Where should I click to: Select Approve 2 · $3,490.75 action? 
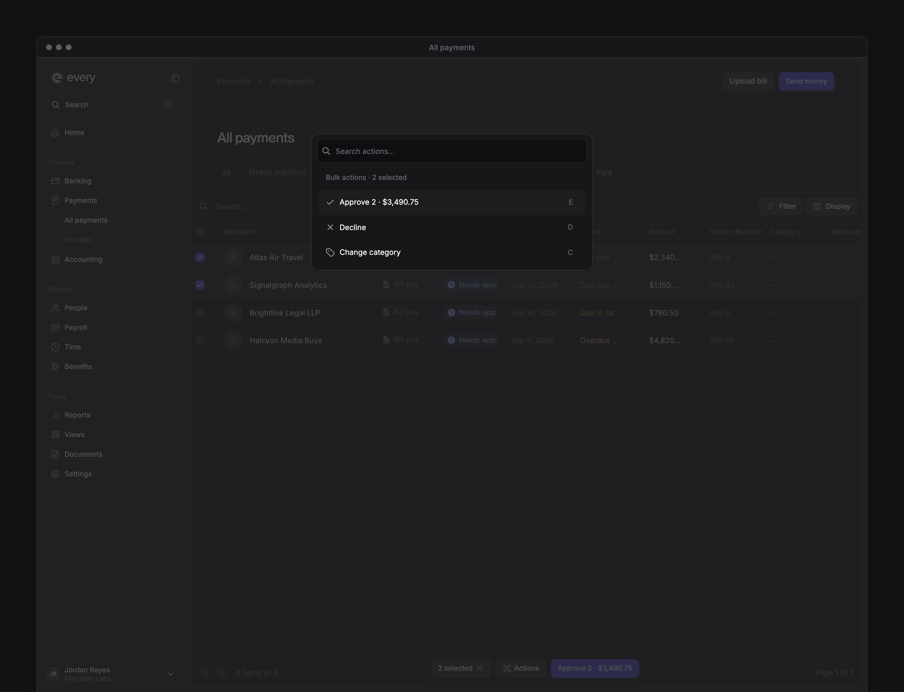452,202
